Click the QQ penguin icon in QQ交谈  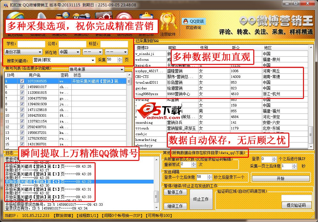185,21
